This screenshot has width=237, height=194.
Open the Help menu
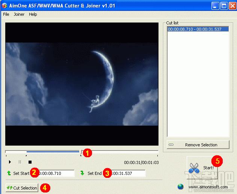[x=33, y=14]
